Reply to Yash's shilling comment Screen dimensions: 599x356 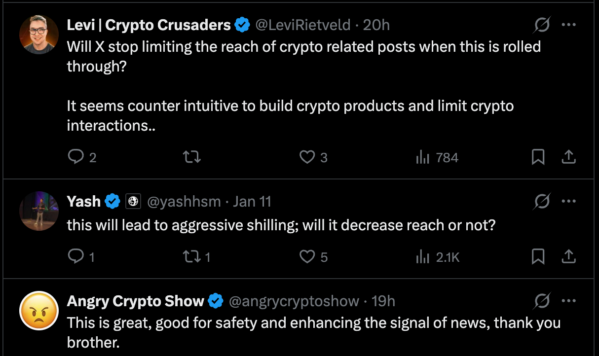click(x=75, y=256)
